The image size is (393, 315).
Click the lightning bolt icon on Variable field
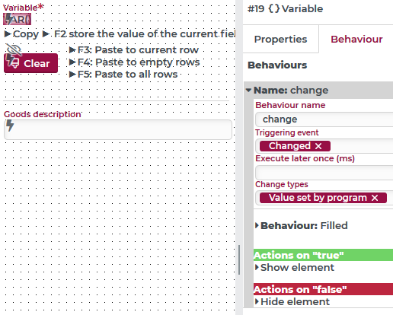tap(8, 19)
